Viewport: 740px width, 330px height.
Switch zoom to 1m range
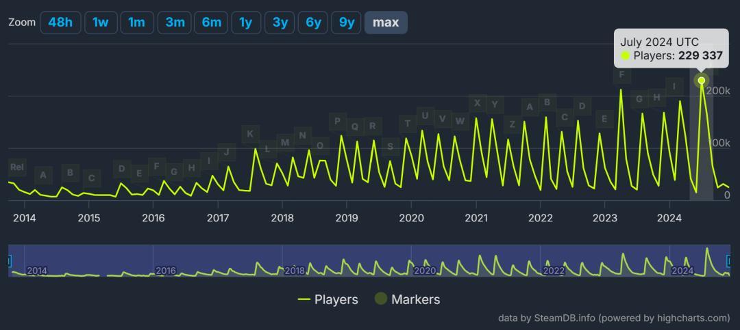137,22
